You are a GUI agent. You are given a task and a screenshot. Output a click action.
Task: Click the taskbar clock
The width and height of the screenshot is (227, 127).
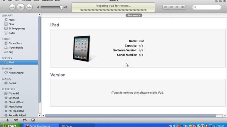point(221,126)
